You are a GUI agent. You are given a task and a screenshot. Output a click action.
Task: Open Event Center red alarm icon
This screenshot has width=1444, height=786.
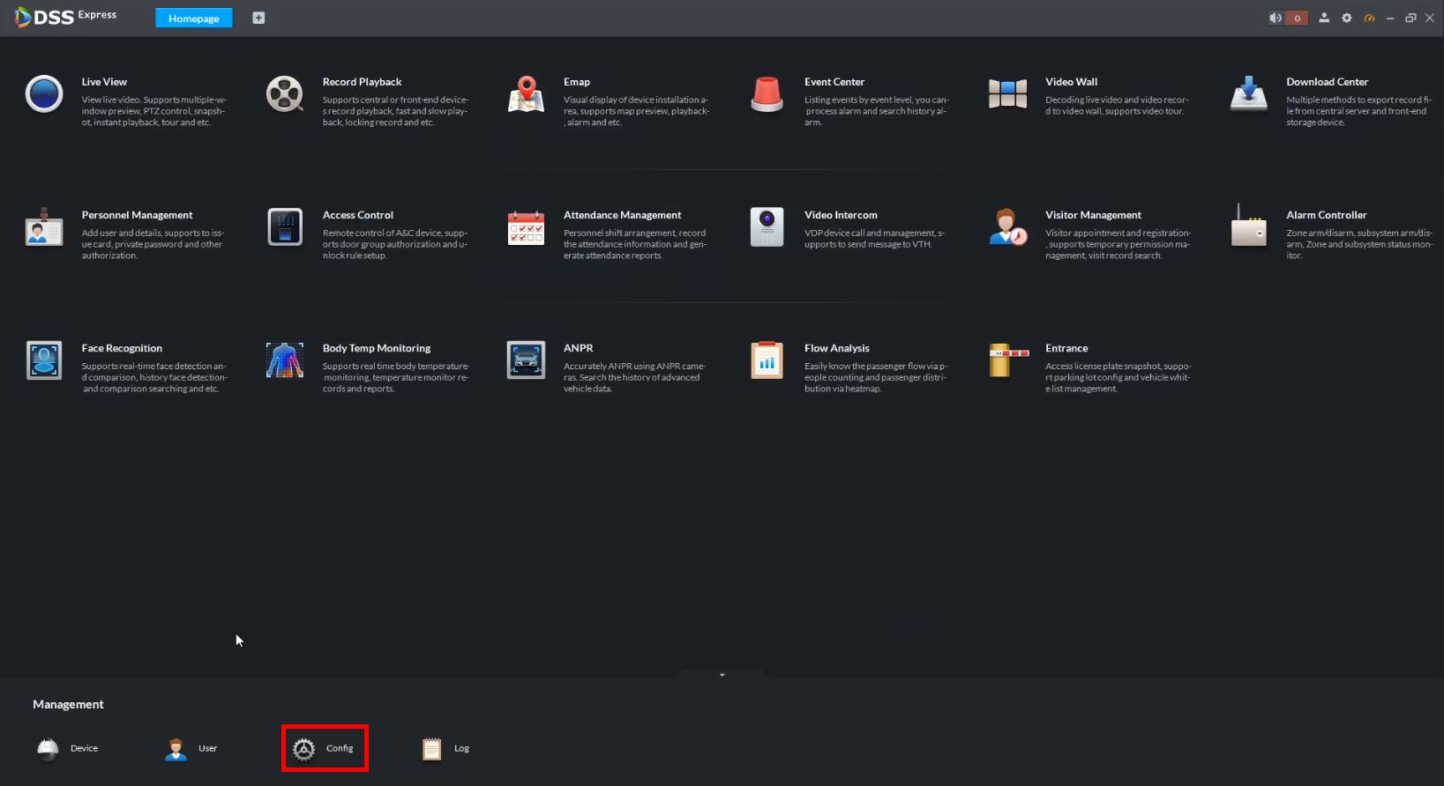click(767, 94)
